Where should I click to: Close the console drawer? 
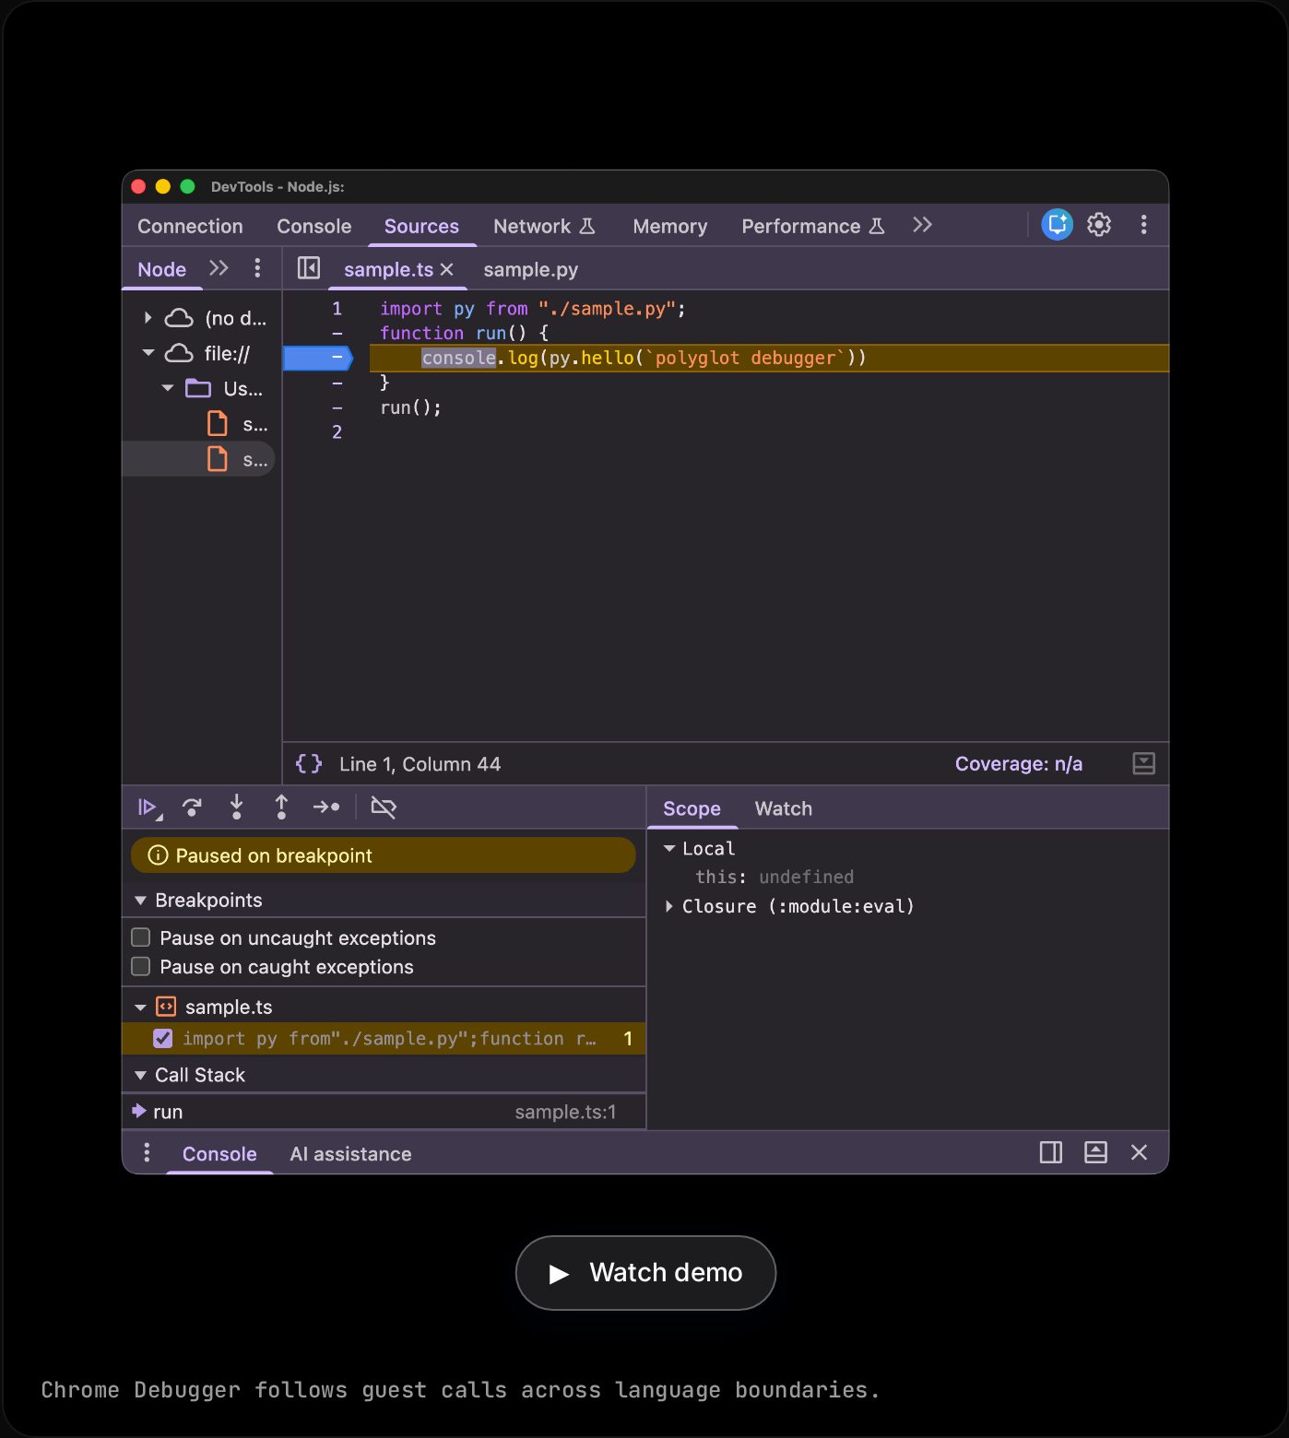(1140, 1152)
